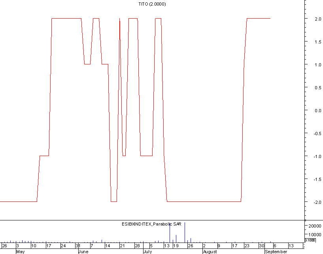
Task: Click the 1.5 value on right axis
Action: [318, 42]
